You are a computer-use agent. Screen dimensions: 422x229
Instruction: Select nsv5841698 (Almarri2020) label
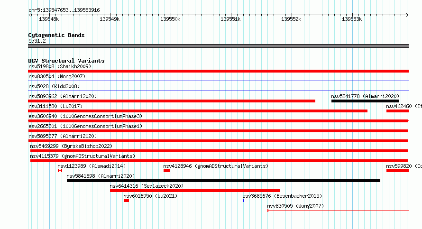pyautogui.click(x=101, y=176)
